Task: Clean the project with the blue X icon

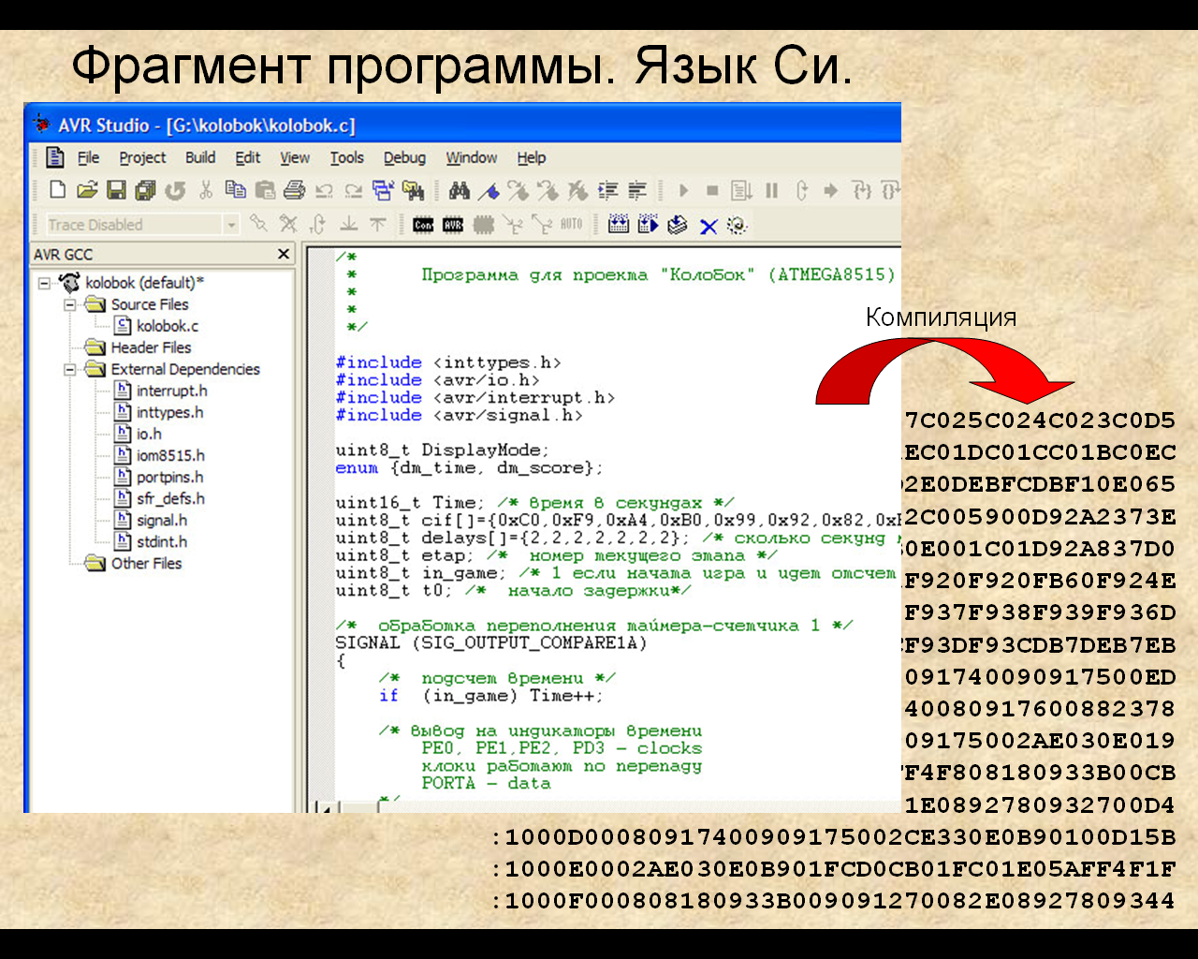Action: (x=709, y=226)
